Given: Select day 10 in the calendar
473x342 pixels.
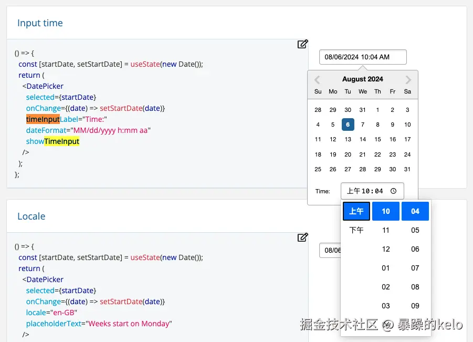Looking at the screenshot, I should point(407,125).
